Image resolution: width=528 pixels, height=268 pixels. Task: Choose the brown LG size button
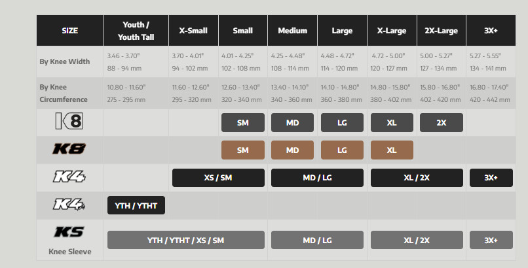click(342, 150)
